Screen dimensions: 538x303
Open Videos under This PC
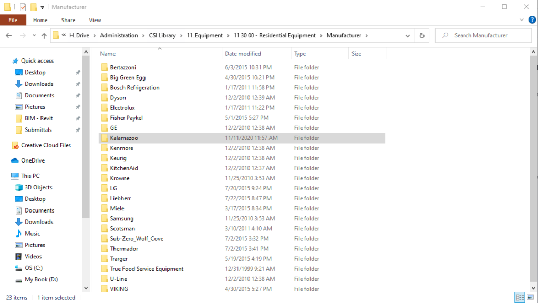(33, 257)
